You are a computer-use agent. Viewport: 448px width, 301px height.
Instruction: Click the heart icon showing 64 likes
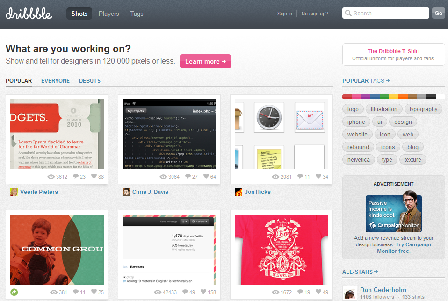206,176
